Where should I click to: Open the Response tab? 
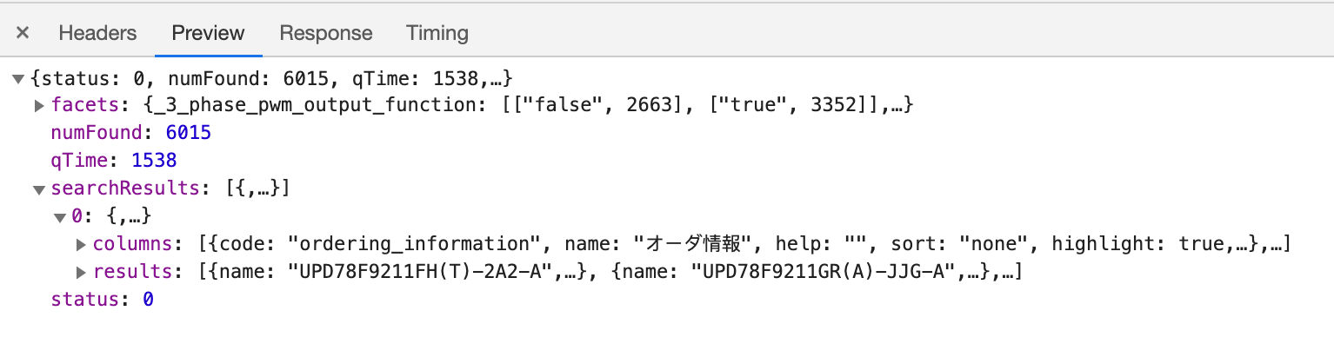[x=326, y=33]
